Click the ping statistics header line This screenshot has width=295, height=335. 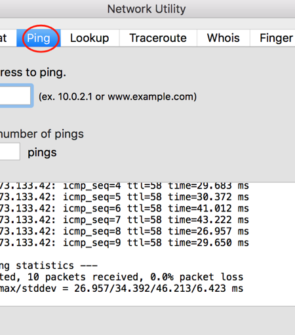(49, 266)
